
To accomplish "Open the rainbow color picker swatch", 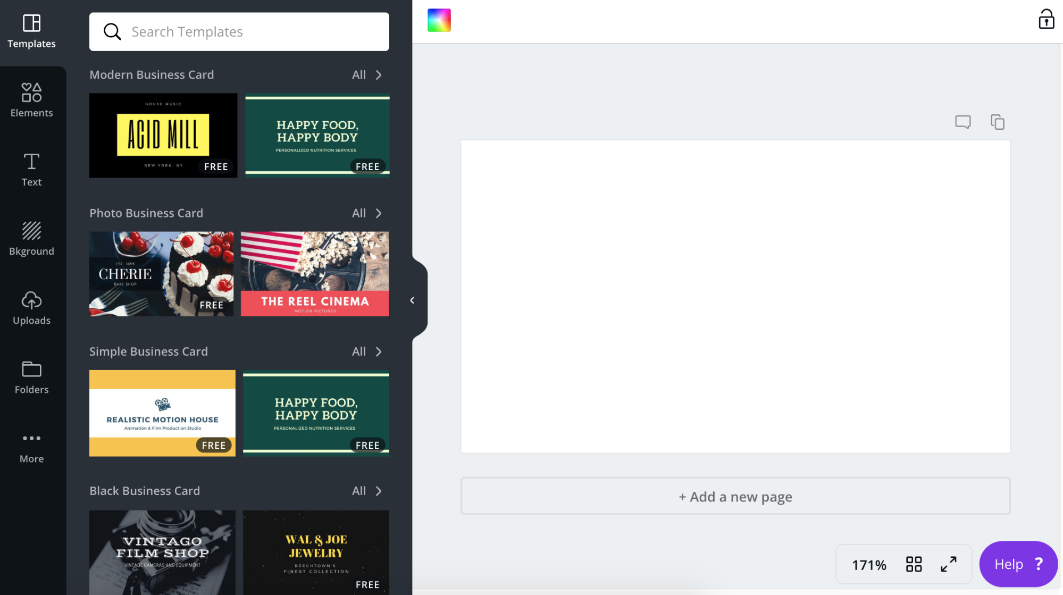I will click(439, 20).
